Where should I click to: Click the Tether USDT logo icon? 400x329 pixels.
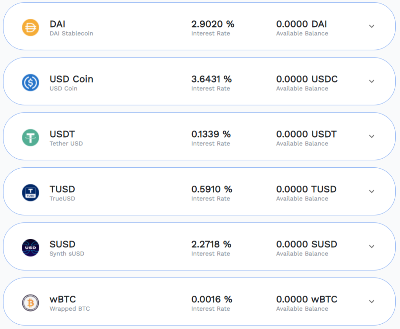(30, 136)
